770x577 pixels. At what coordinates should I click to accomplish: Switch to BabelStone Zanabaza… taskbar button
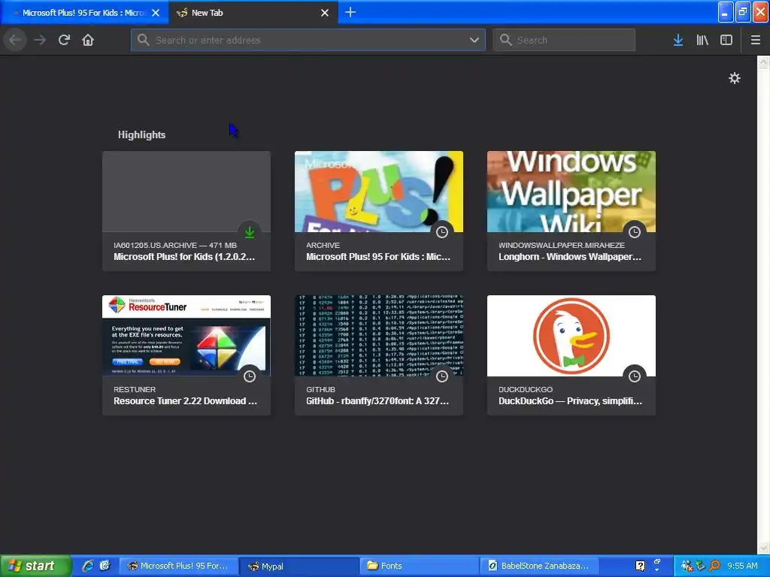tap(538, 566)
